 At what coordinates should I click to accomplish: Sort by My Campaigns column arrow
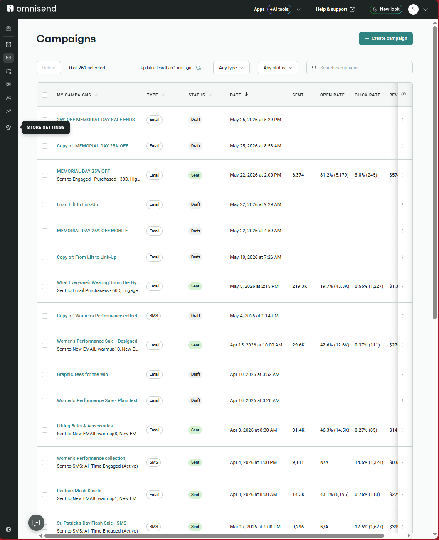point(96,94)
